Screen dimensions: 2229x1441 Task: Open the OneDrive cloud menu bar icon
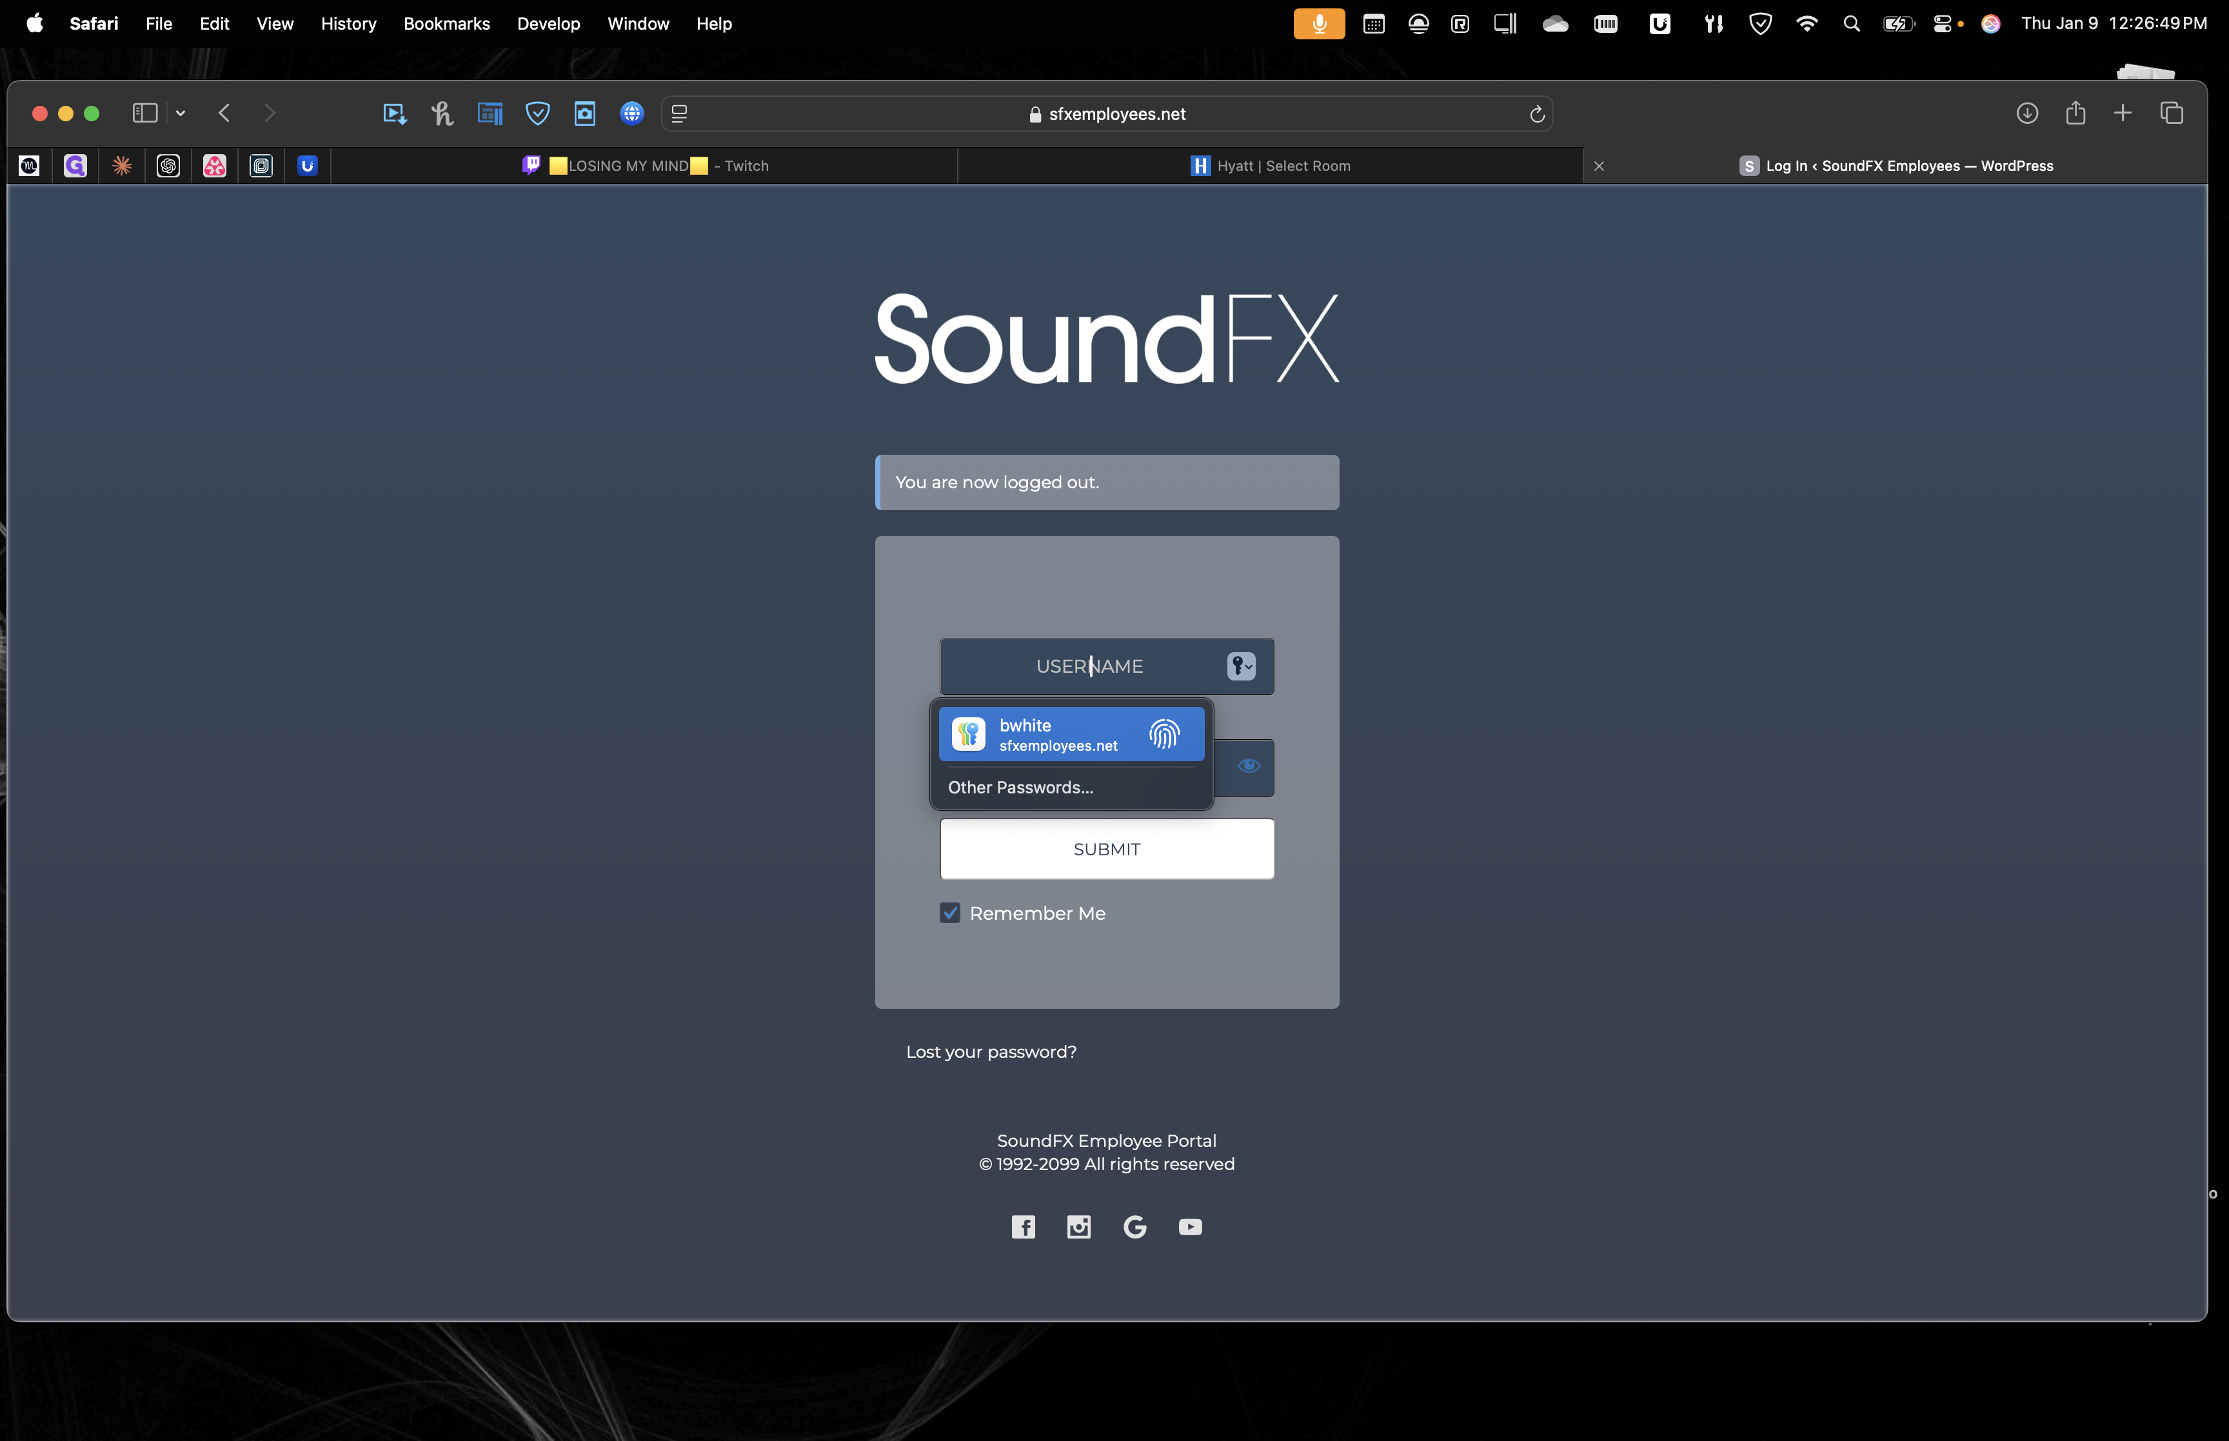1556,25
